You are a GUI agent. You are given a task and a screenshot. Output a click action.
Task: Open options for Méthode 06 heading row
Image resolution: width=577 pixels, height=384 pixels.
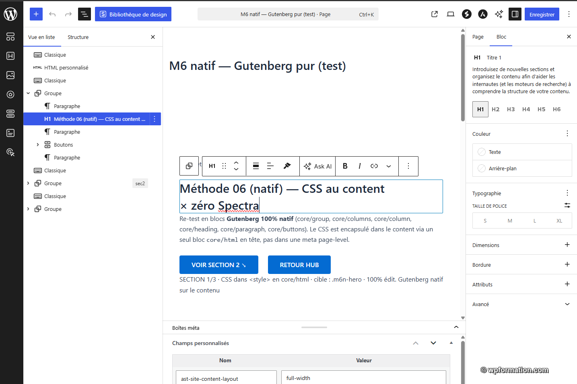[x=155, y=119]
